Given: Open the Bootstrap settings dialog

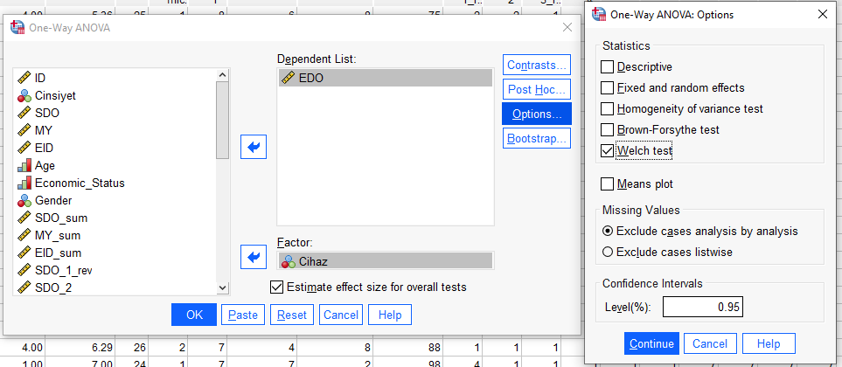Looking at the screenshot, I should [x=537, y=138].
